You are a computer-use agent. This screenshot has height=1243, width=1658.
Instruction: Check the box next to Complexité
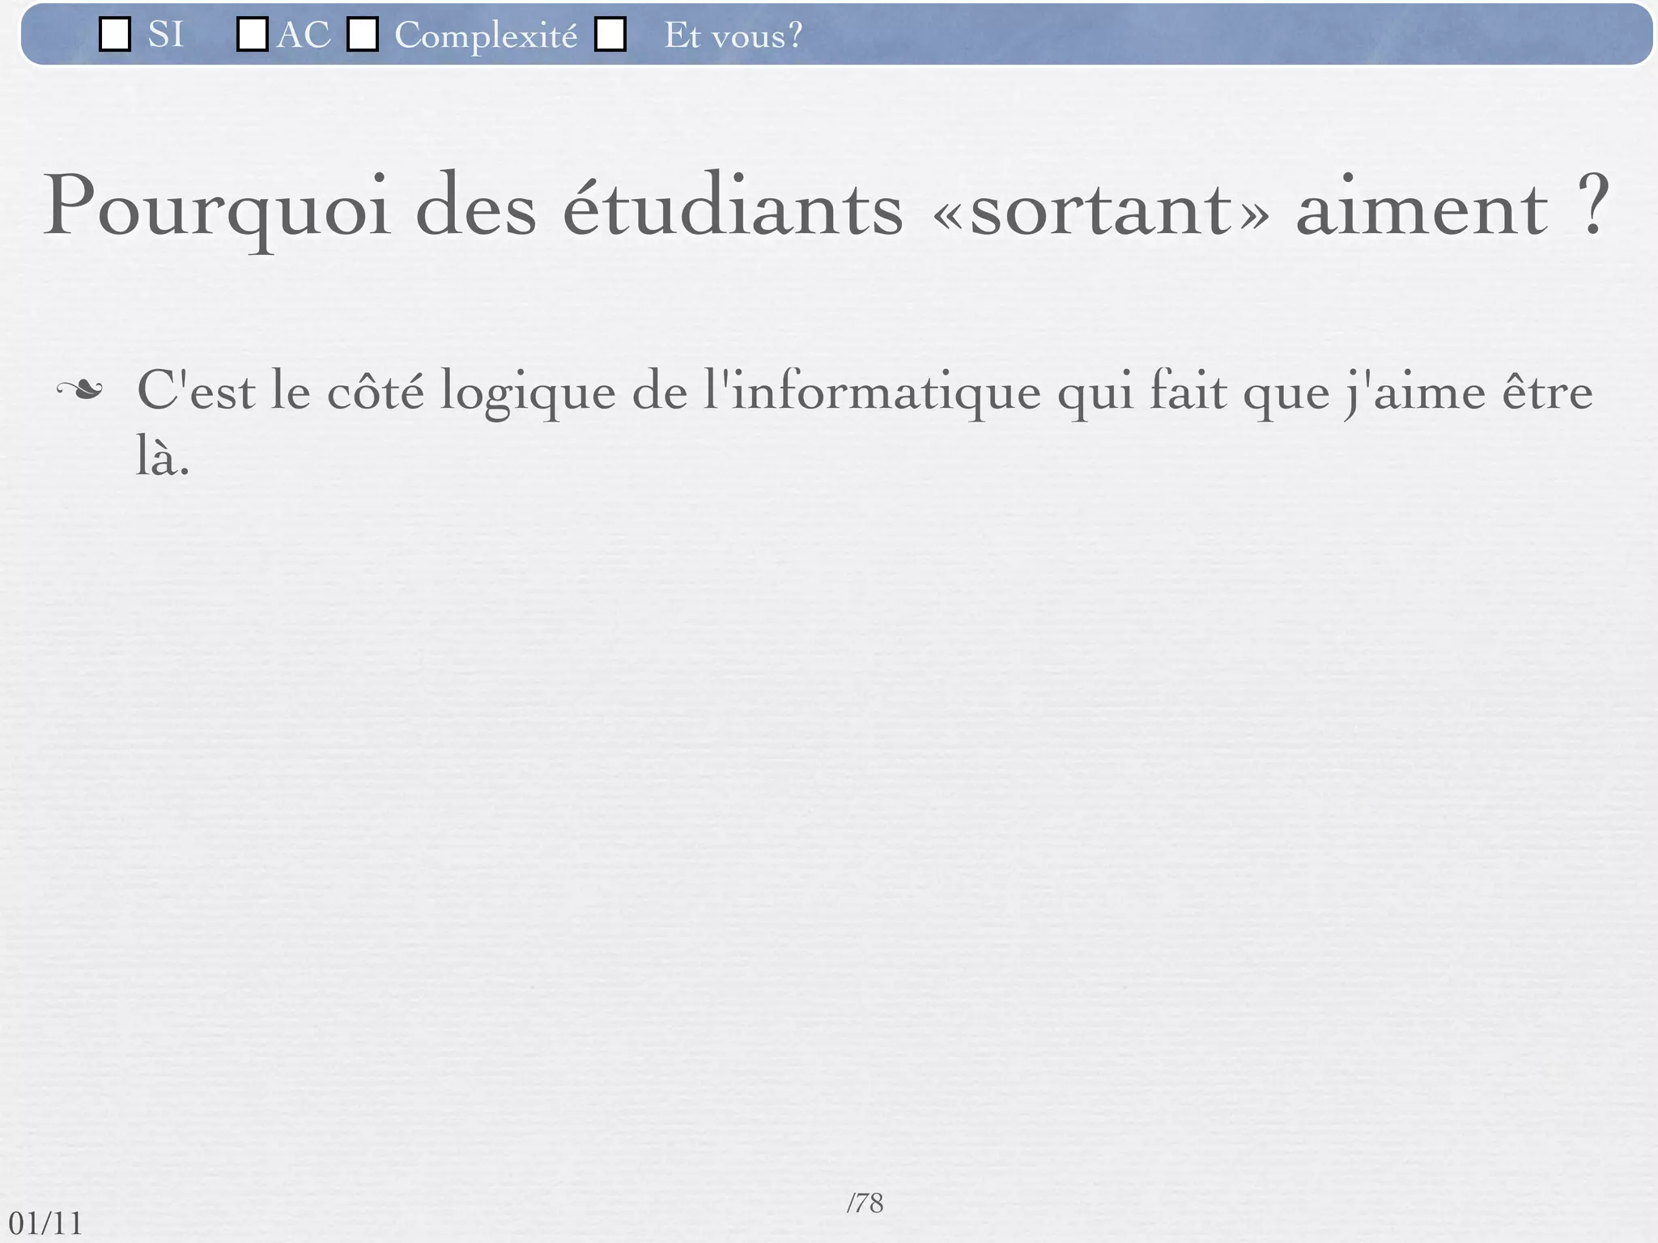363,35
